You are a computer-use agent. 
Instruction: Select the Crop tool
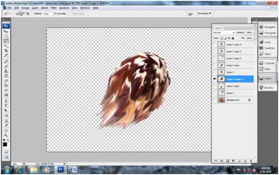click(x=6, y=51)
